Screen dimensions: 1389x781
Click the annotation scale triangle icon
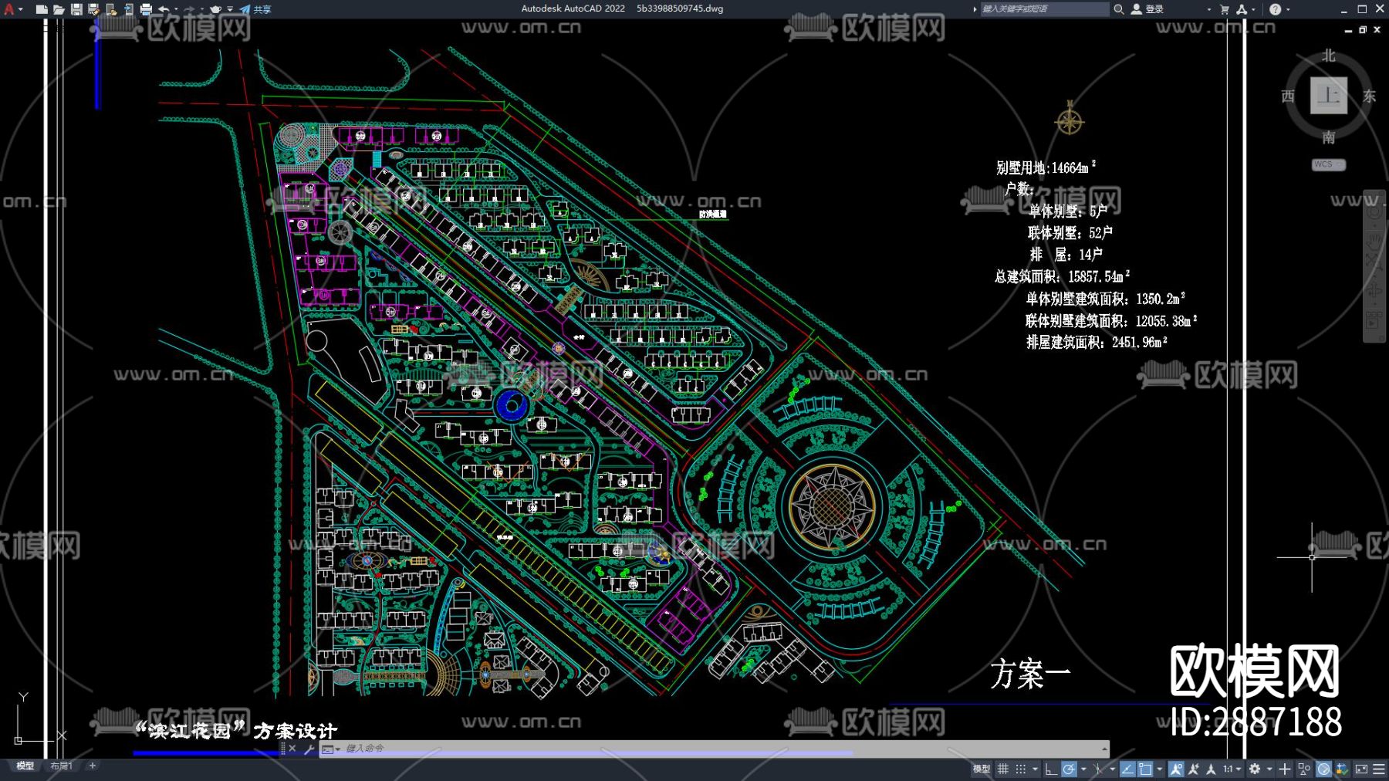point(1211,769)
